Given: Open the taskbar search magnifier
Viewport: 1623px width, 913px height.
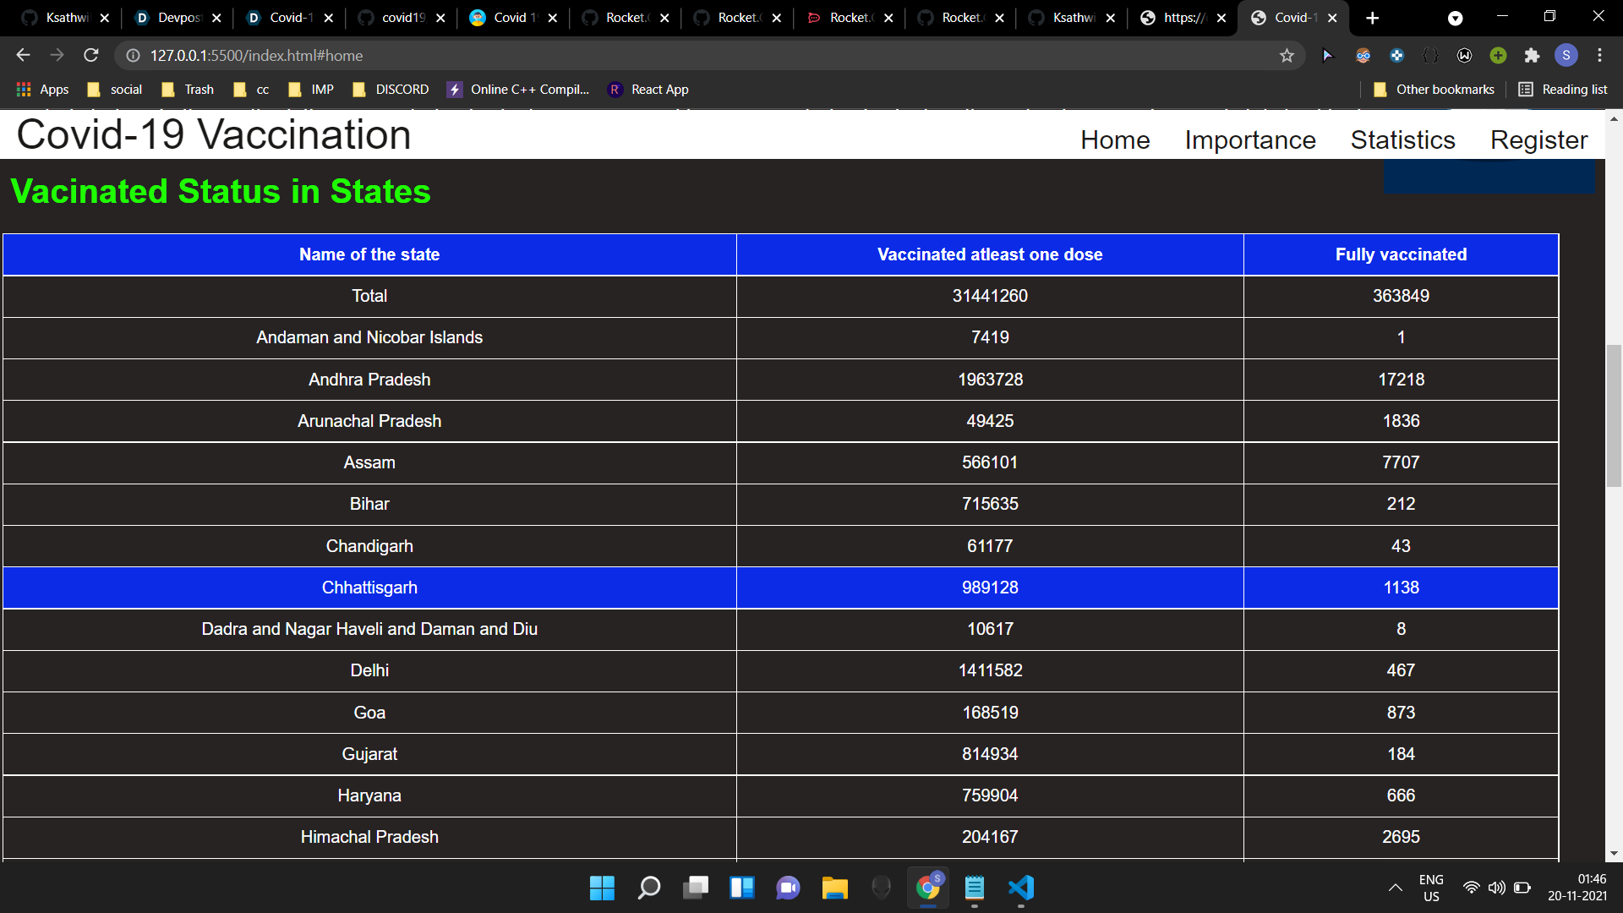Looking at the screenshot, I should point(648,888).
